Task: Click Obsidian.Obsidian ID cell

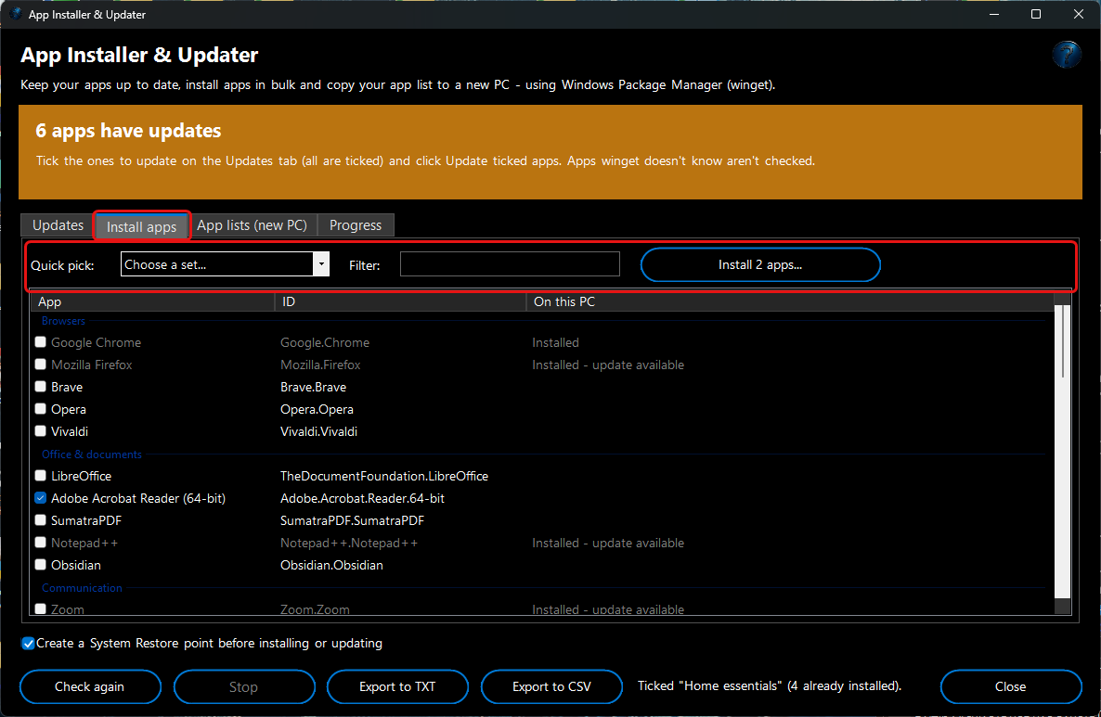Action: pyautogui.click(x=331, y=565)
